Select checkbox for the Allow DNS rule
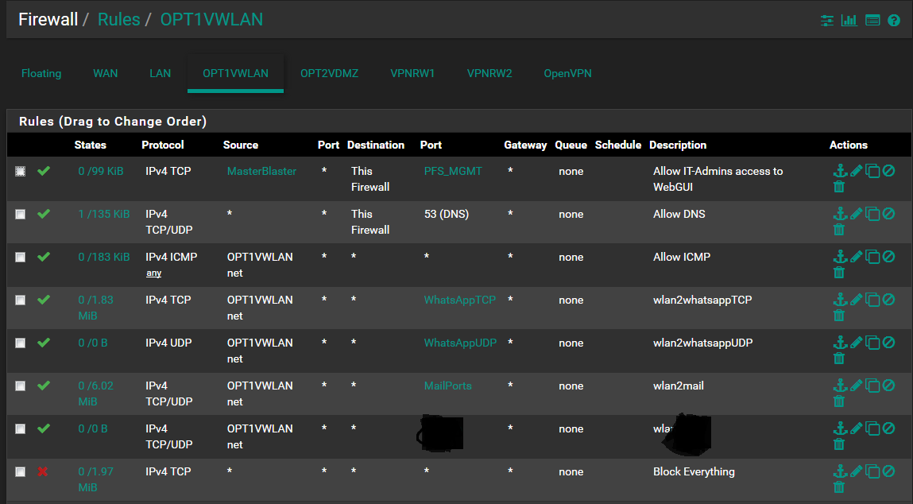913x504 pixels. [x=20, y=215]
